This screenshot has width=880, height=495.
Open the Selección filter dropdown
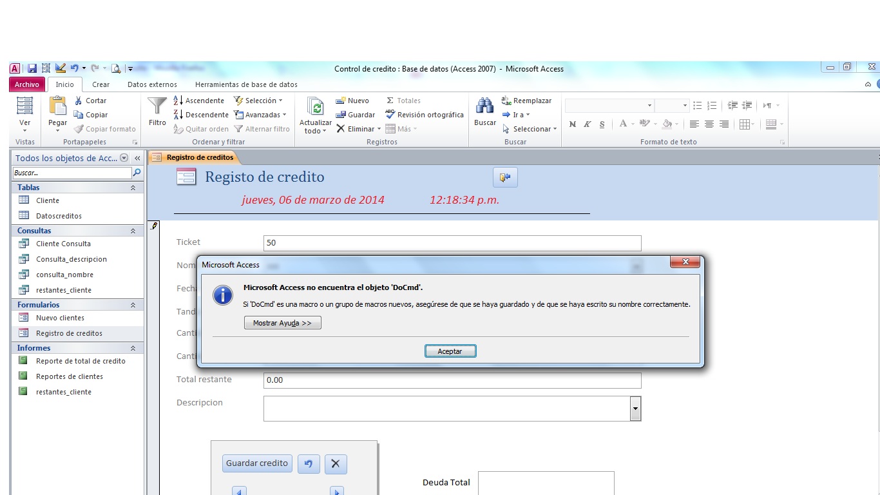coord(258,101)
